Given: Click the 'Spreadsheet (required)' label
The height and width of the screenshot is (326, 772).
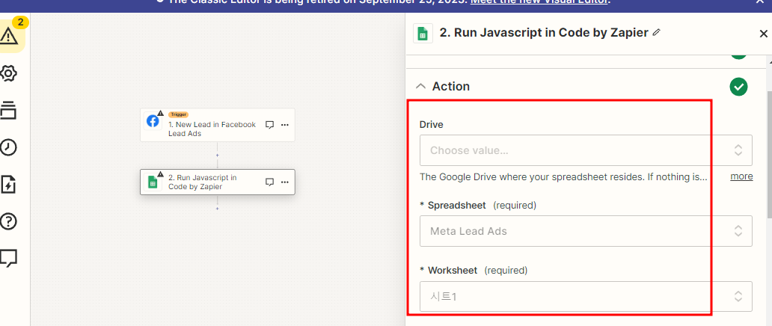Looking at the screenshot, I should 477,205.
